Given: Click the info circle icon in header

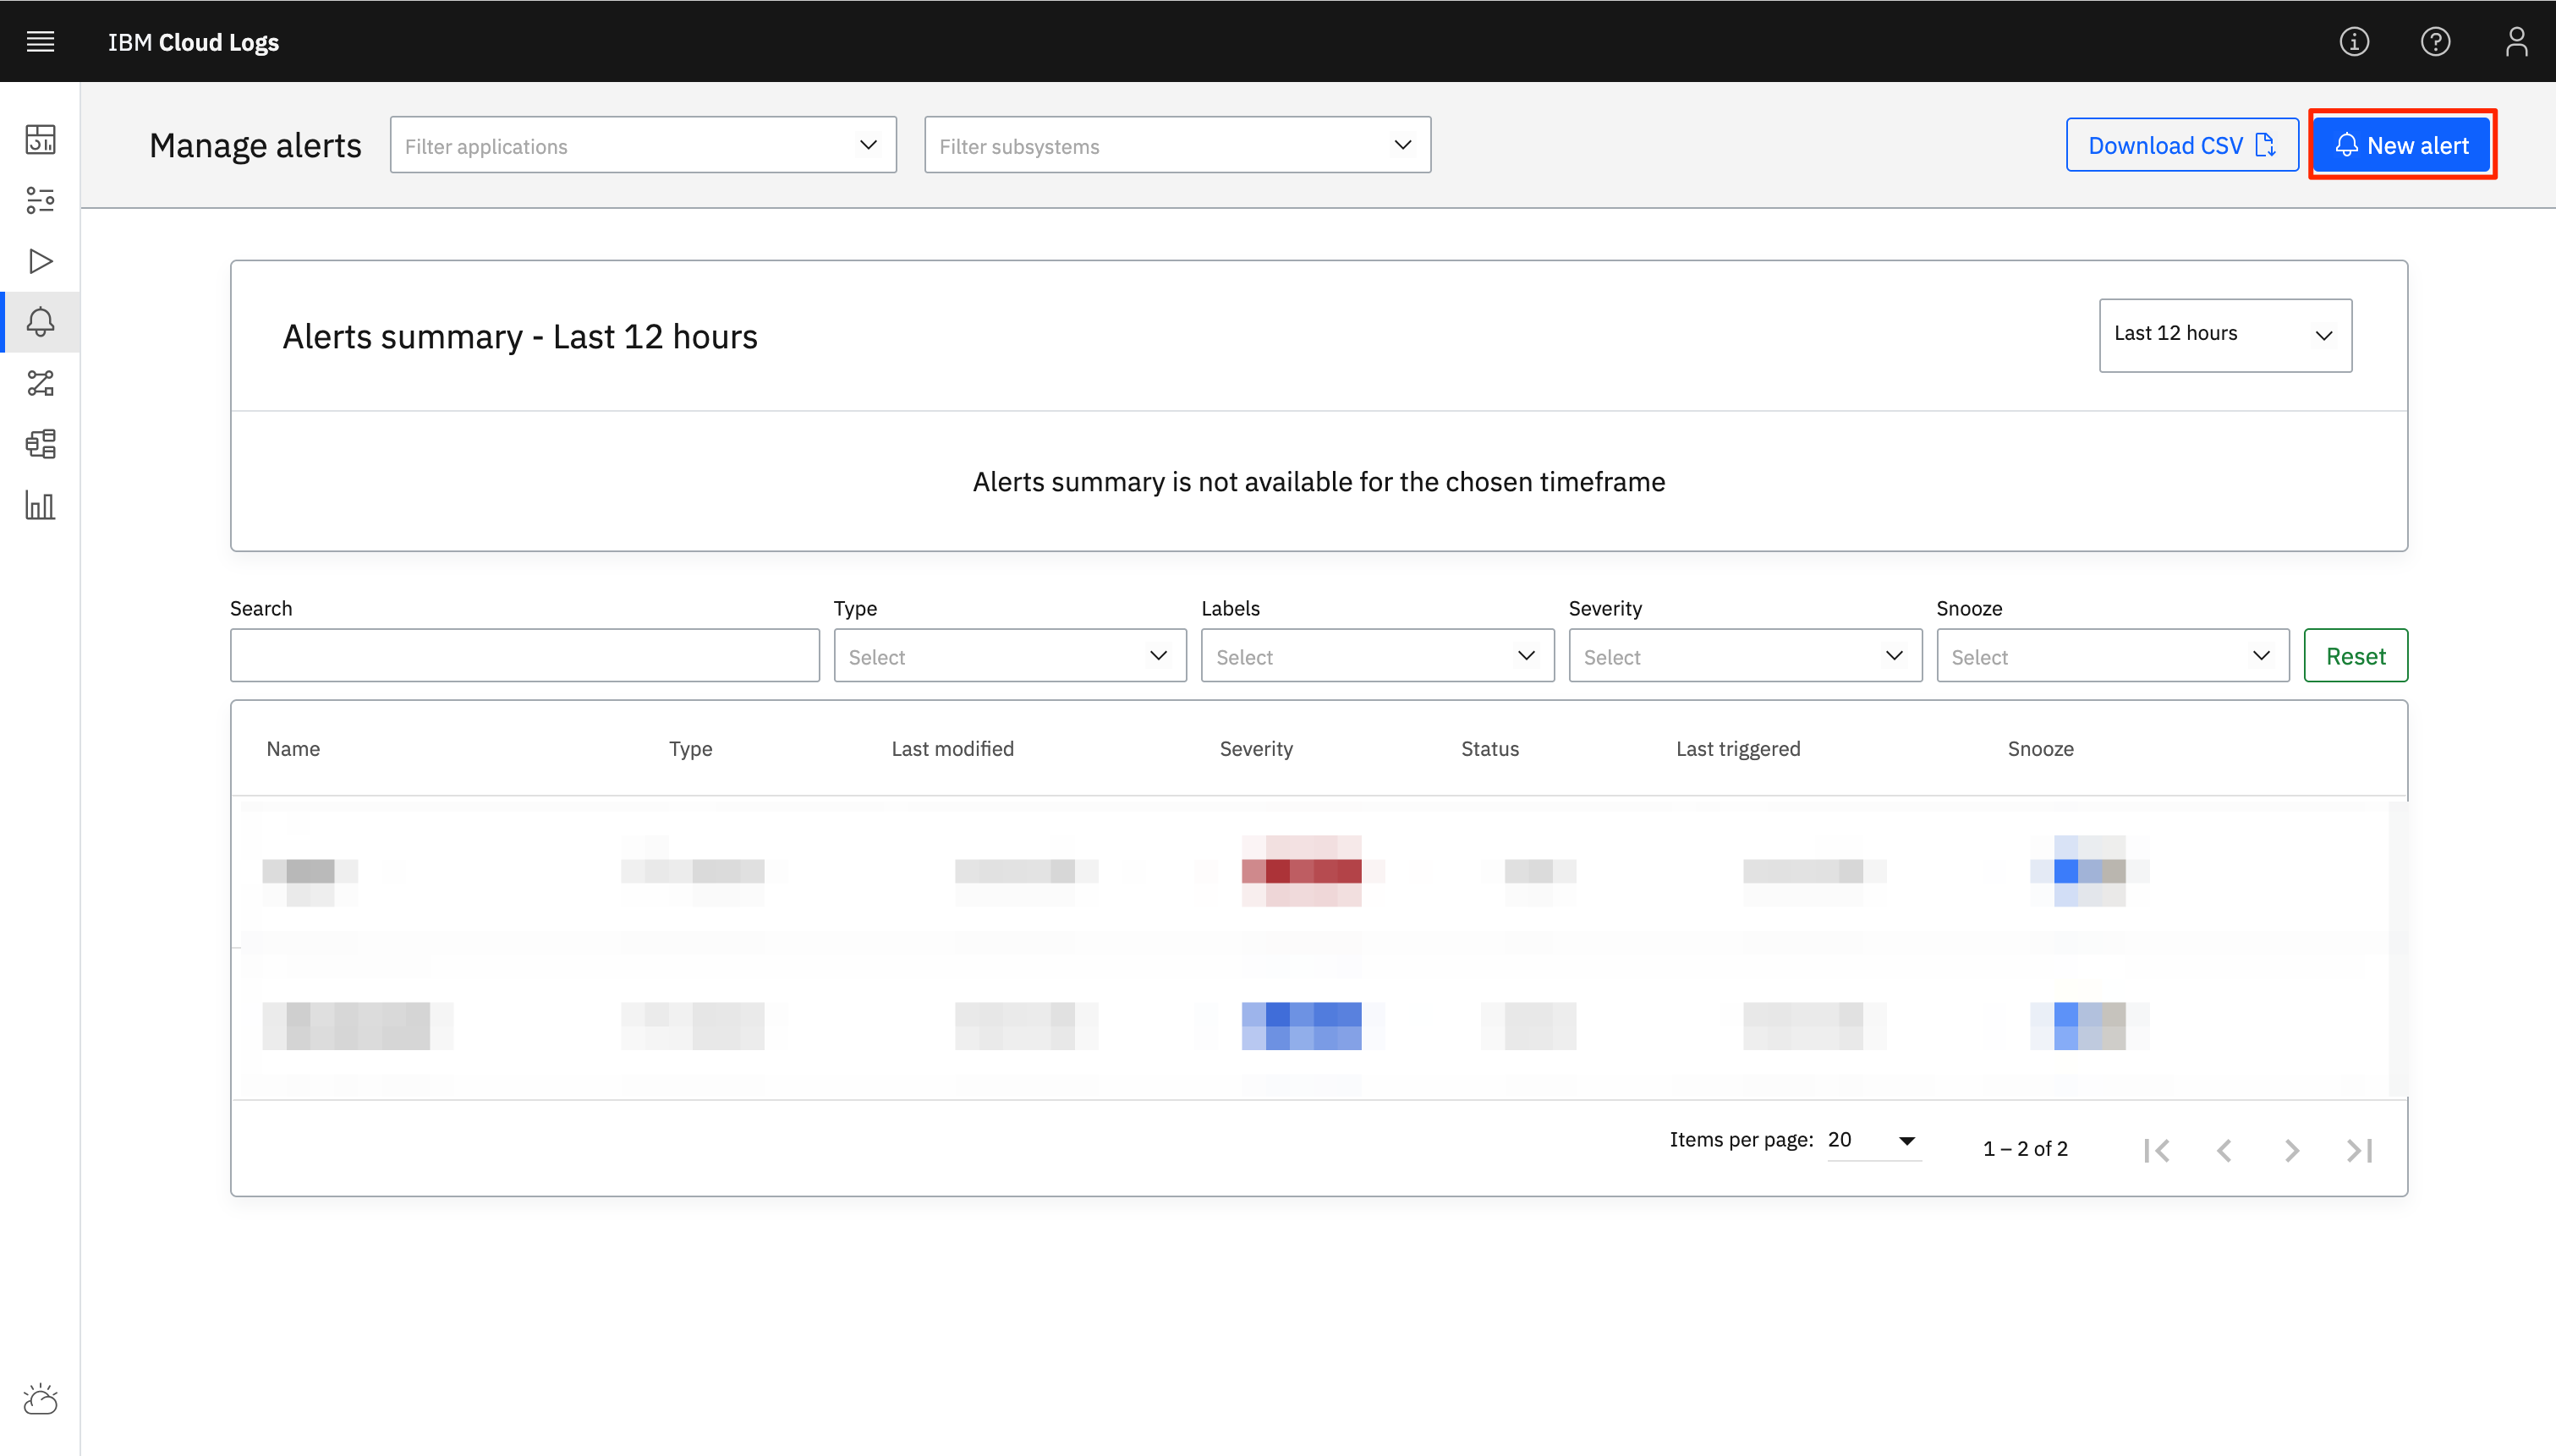Looking at the screenshot, I should [2353, 41].
